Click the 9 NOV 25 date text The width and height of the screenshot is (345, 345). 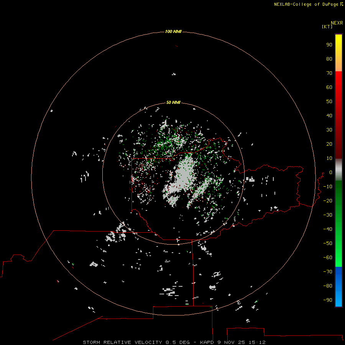point(231,342)
